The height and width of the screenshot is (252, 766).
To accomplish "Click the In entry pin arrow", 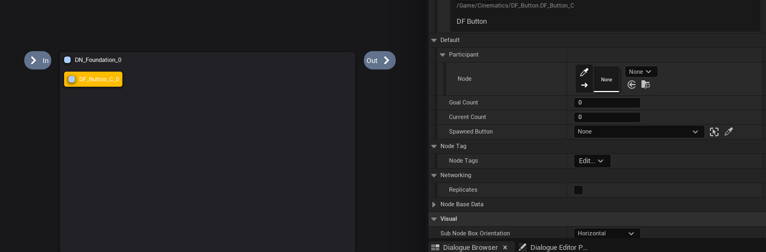I will [33, 60].
